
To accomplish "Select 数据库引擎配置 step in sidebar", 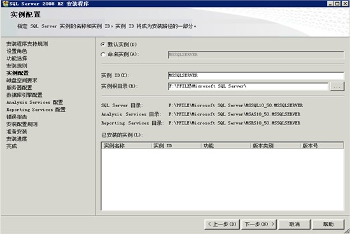I will (24, 95).
